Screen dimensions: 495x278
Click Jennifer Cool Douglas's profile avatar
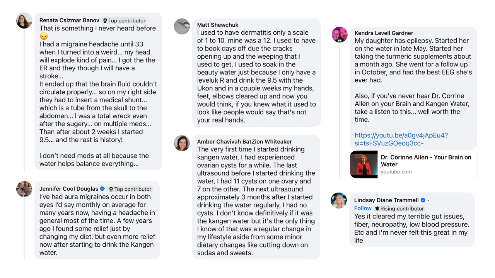(x=24, y=189)
